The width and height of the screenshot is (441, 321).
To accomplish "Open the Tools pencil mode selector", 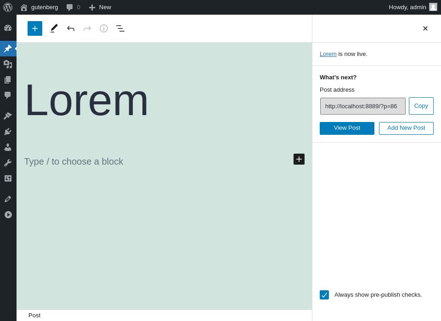I will click(54, 28).
